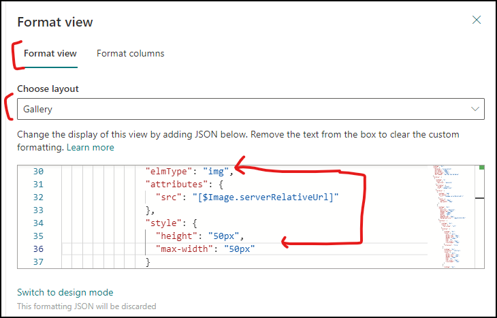The image size is (497, 318).
Task: Open the Learn more link
Action: click(90, 147)
